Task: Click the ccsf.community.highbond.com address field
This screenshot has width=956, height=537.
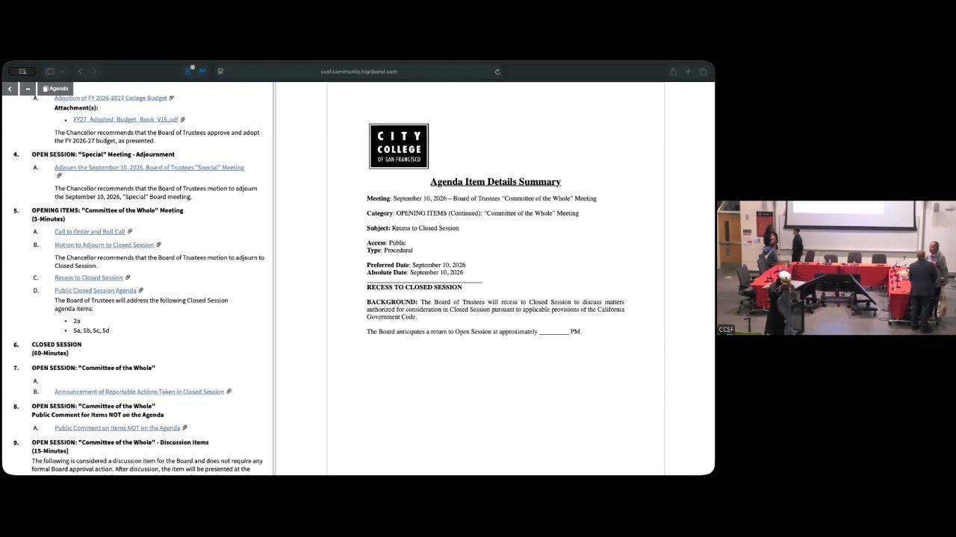Action: (x=359, y=72)
